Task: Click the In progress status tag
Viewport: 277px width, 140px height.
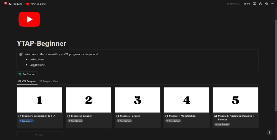Action: click(x=26, y=121)
